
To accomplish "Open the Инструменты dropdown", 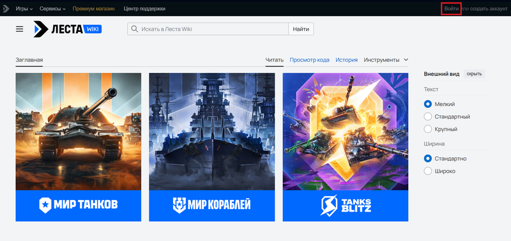I will [x=386, y=60].
